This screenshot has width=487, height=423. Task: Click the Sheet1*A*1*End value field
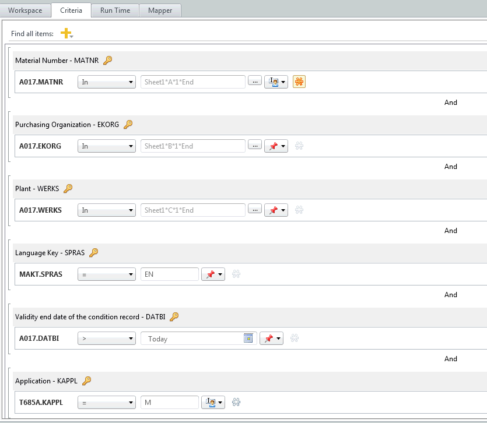(193, 82)
